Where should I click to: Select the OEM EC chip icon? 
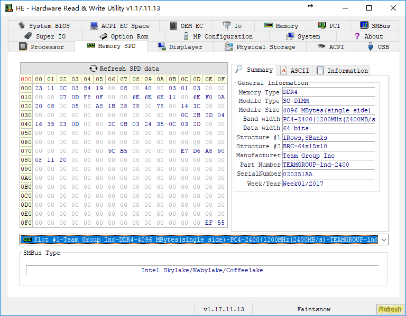[x=173, y=26]
